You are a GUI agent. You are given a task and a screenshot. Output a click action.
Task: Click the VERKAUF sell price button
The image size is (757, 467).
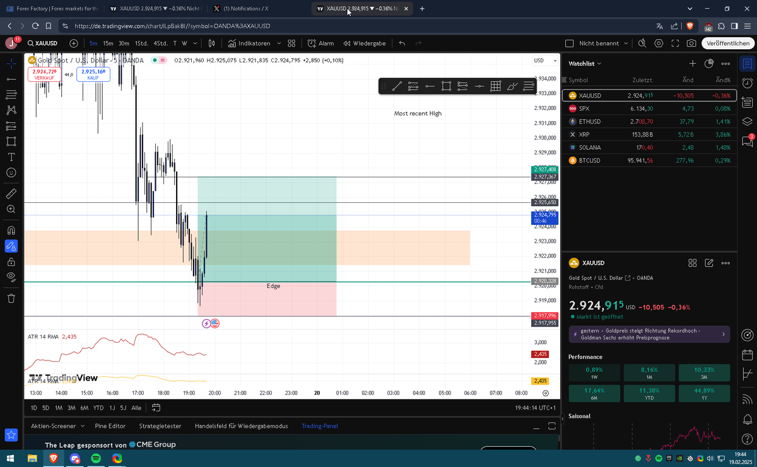point(44,74)
